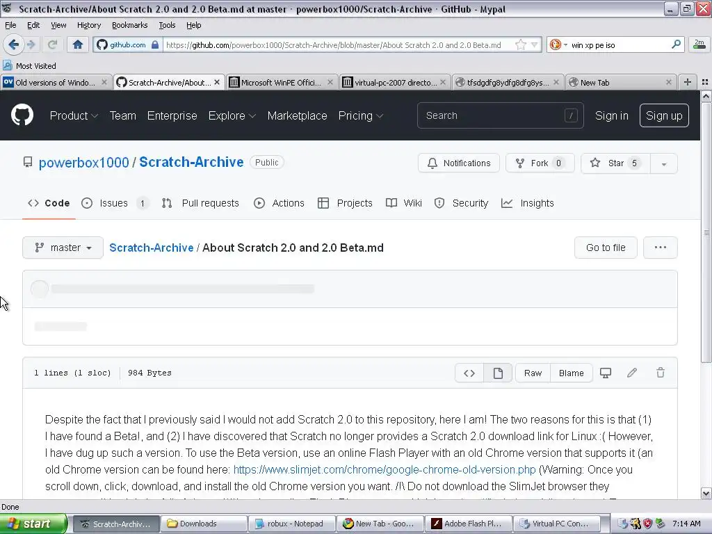Open the powerbox1000 owner link

83,162
